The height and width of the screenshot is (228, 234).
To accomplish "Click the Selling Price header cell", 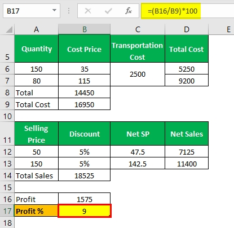I will [x=37, y=134].
